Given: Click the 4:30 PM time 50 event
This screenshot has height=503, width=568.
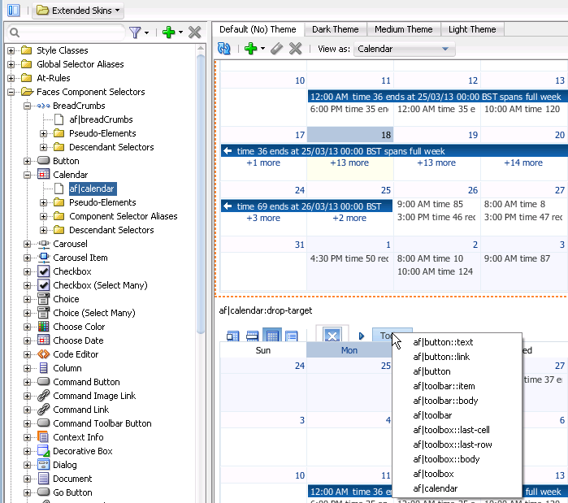Looking at the screenshot, I should click(x=349, y=258).
